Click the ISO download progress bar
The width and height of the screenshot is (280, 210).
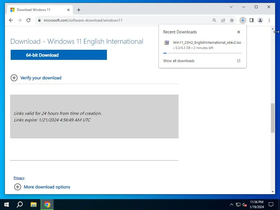[x=203, y=53]
